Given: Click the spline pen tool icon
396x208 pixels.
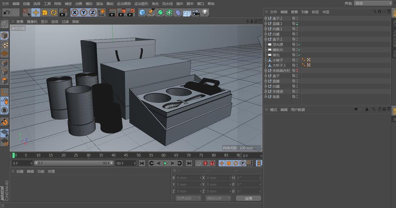Looking at the screenshot, I should click(x=151, y=13).
